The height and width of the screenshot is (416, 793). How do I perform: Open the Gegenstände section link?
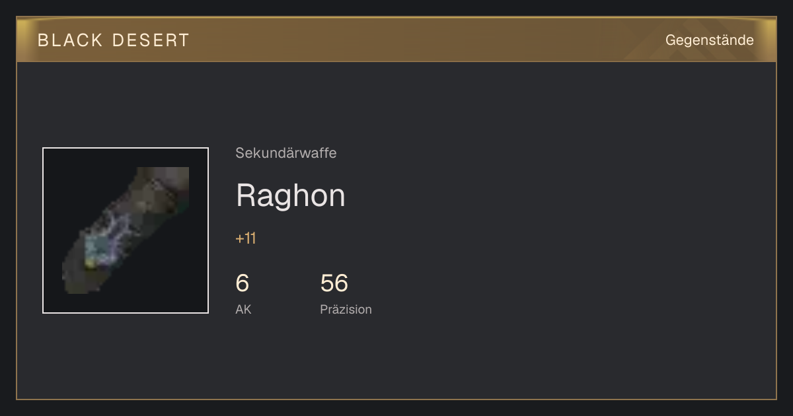click(709, 40)
